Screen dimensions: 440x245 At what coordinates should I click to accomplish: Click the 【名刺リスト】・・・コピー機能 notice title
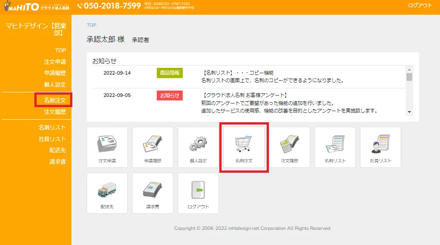[237, 73]
